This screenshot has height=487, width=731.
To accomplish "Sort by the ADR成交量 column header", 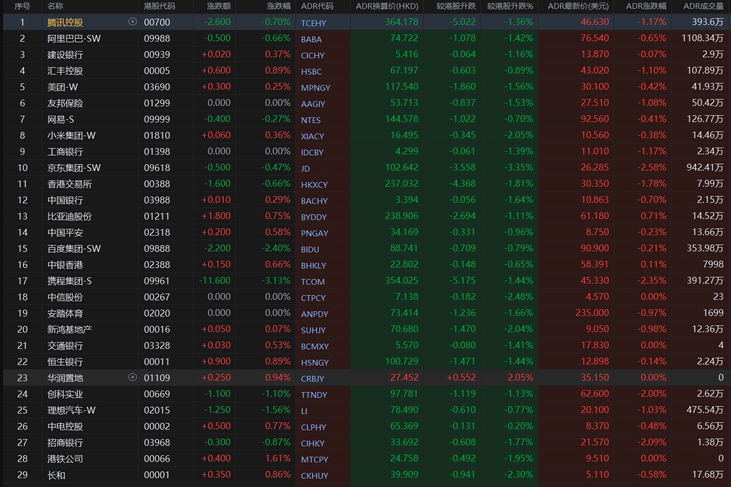I will [703, 6].
